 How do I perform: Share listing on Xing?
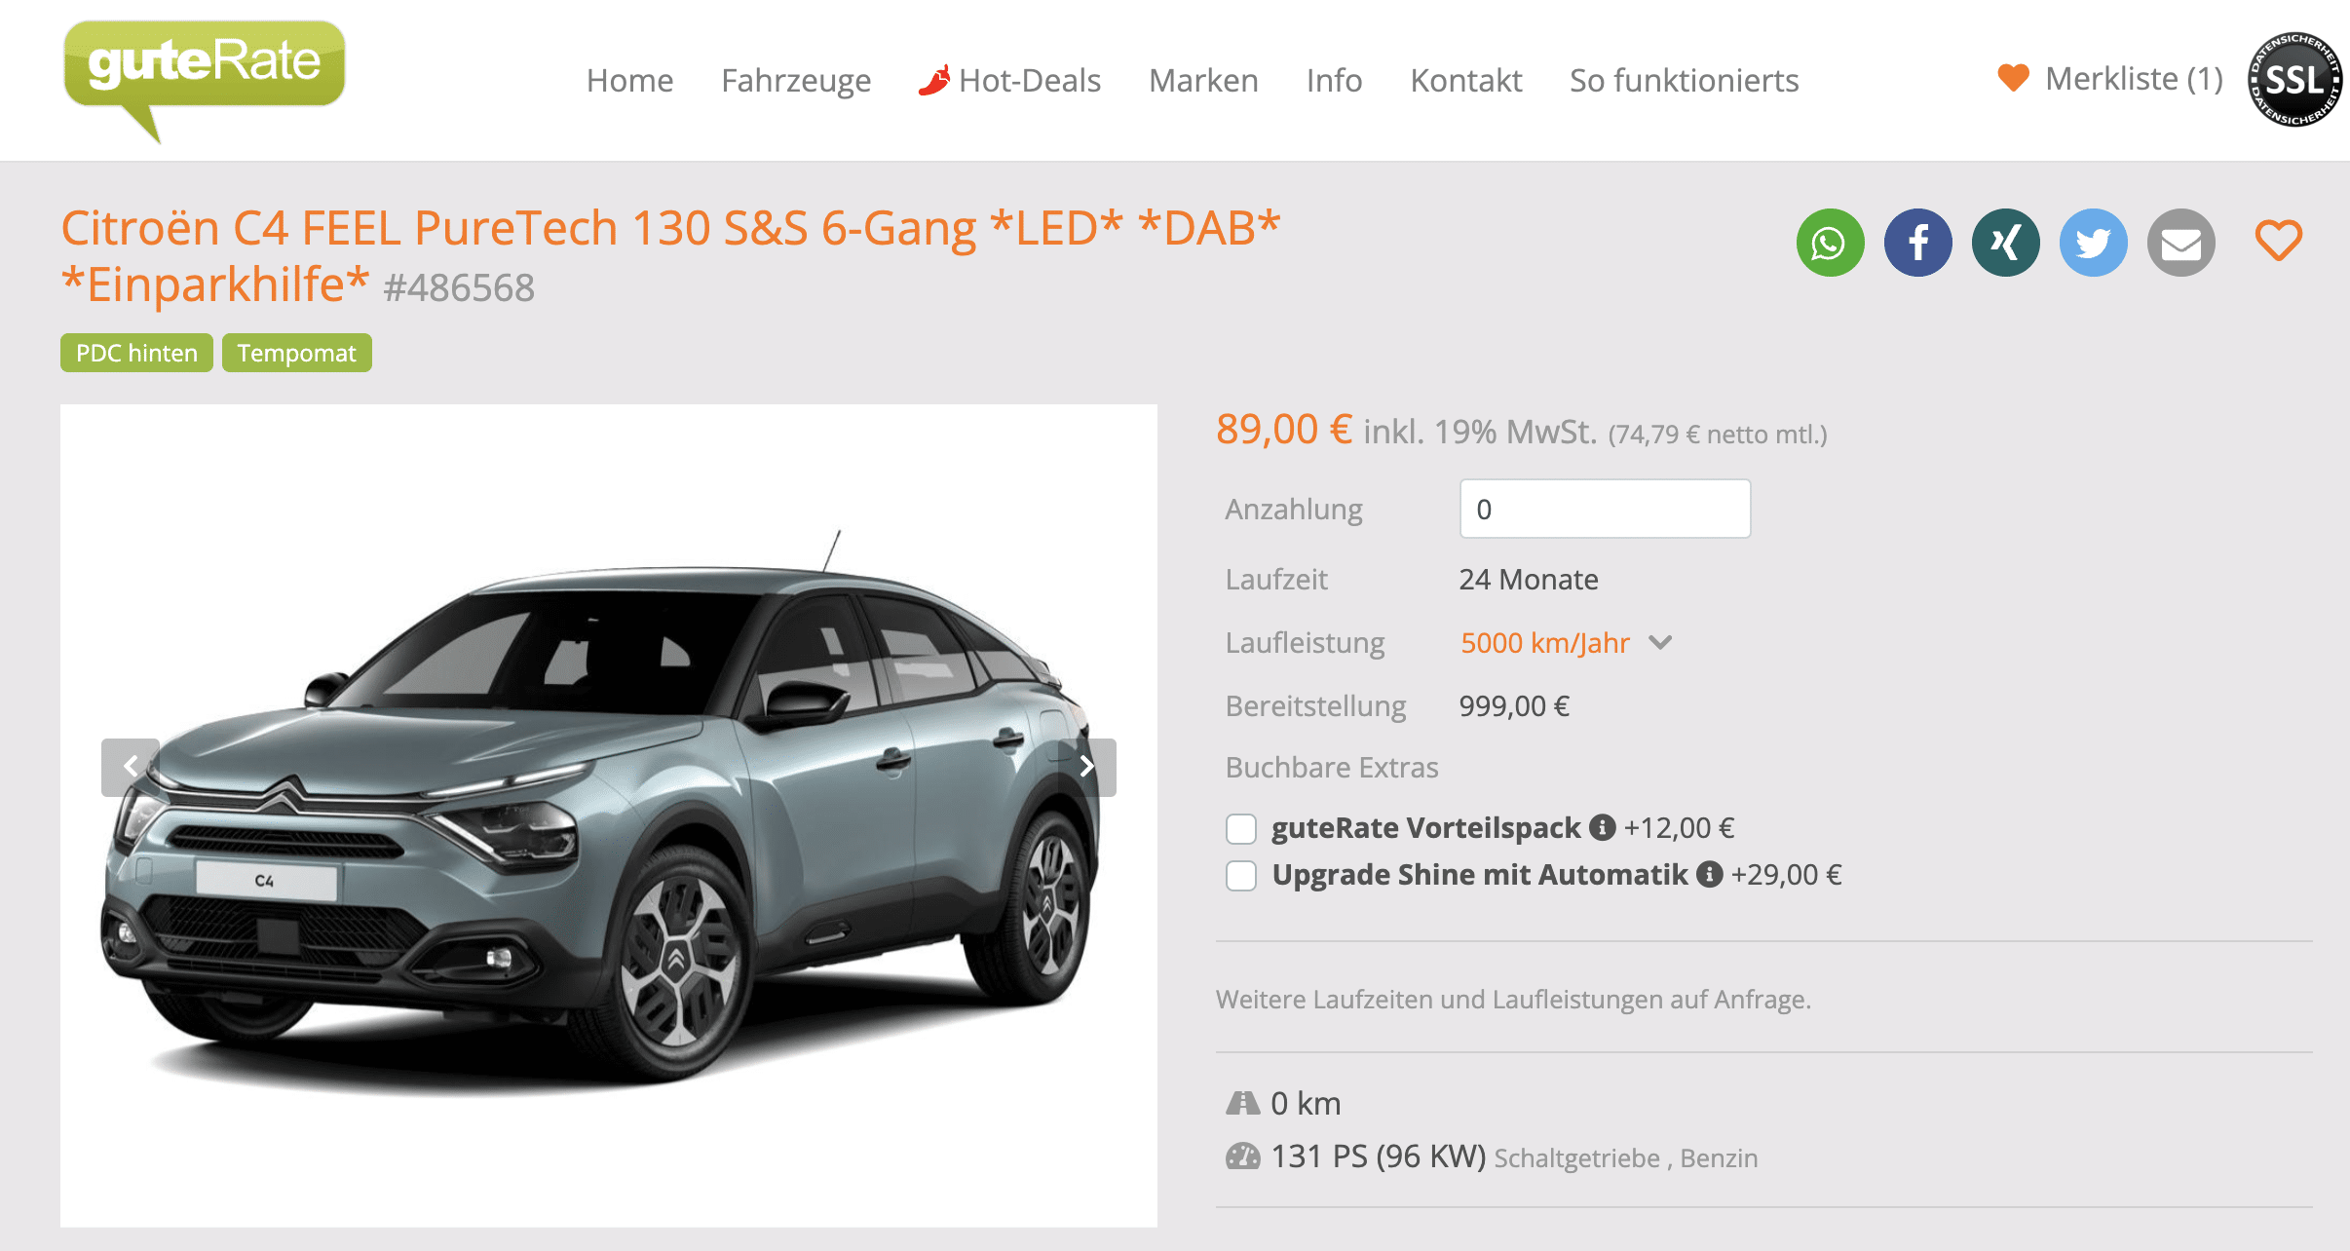coord(2005,243)
